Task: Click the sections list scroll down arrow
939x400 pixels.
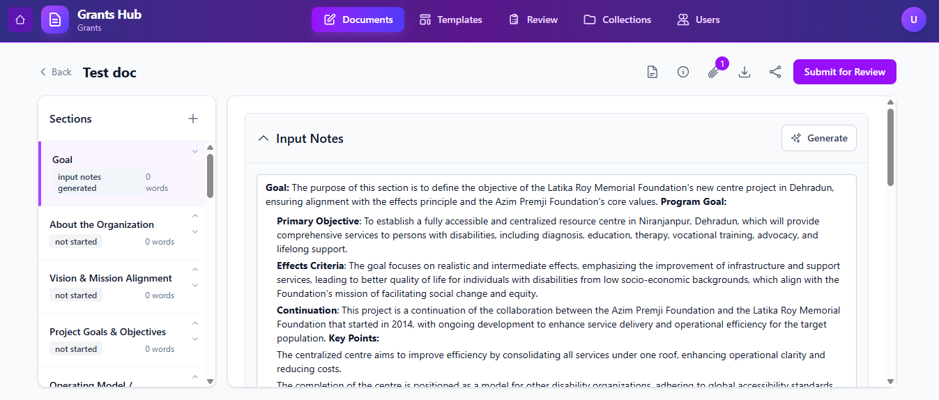Action: coord(211,381)
